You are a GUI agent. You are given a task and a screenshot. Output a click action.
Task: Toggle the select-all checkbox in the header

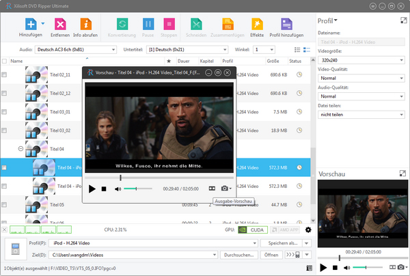(x=4, y=61)
